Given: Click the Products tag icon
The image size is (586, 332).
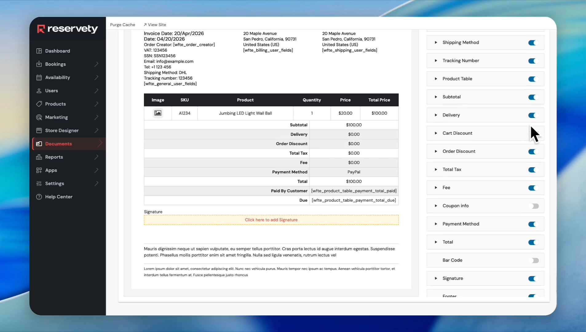Looking at the screenshot, I should [x=39, y=104].
